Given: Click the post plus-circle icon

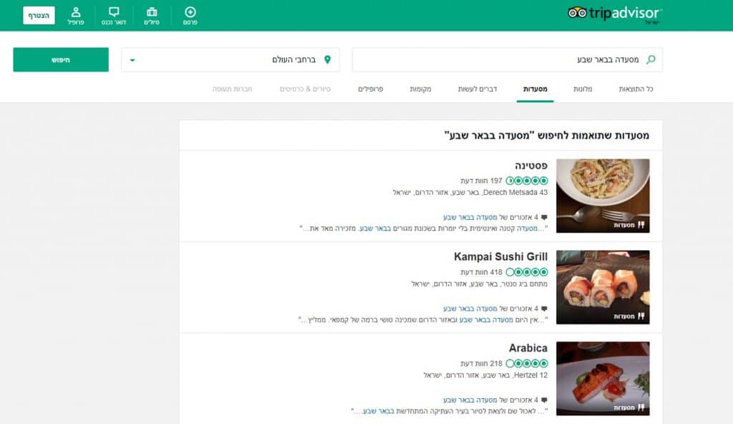Looking at the screenshot, I should pos(190,12).
